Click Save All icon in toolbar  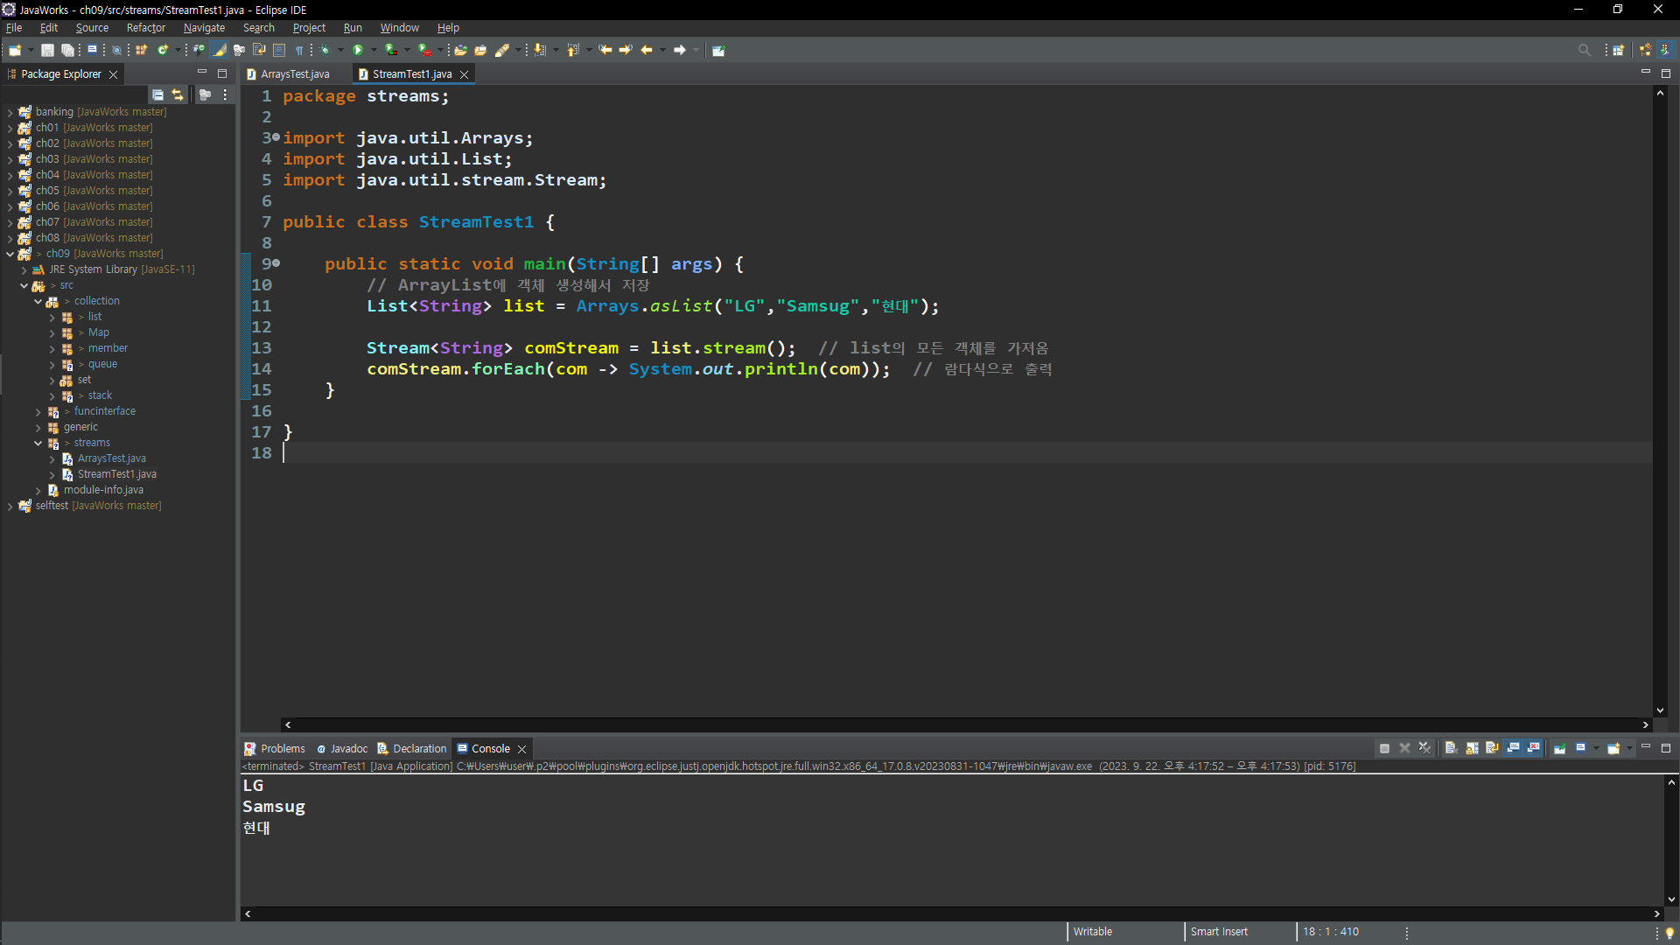pos(66,50)
